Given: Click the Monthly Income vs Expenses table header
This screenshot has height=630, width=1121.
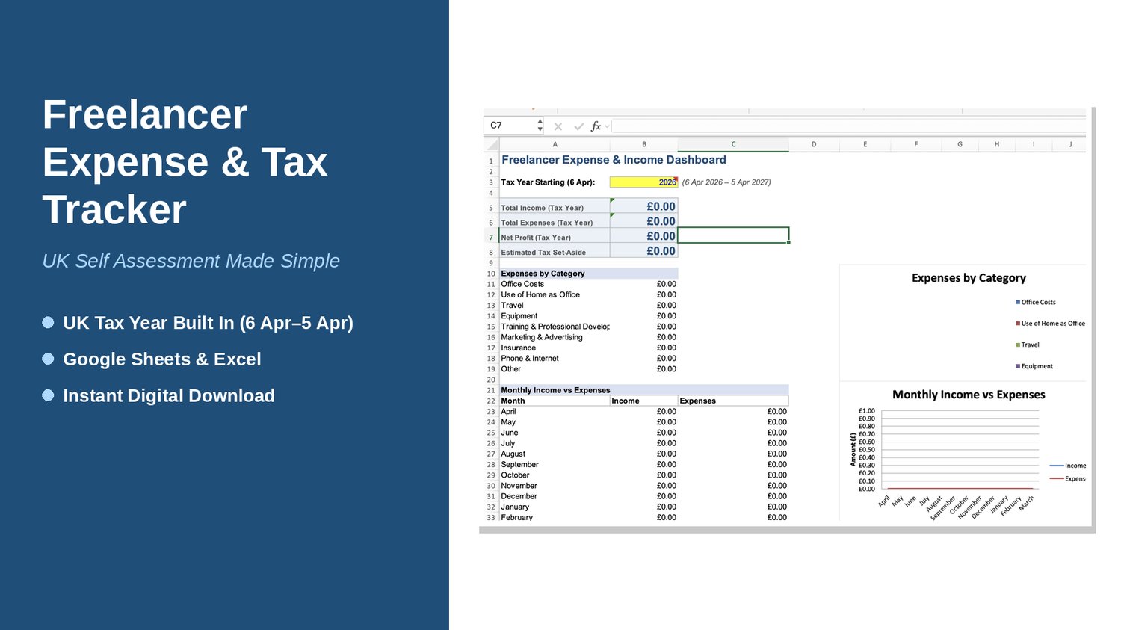Looking at the screenshot, I should point(555,390).
